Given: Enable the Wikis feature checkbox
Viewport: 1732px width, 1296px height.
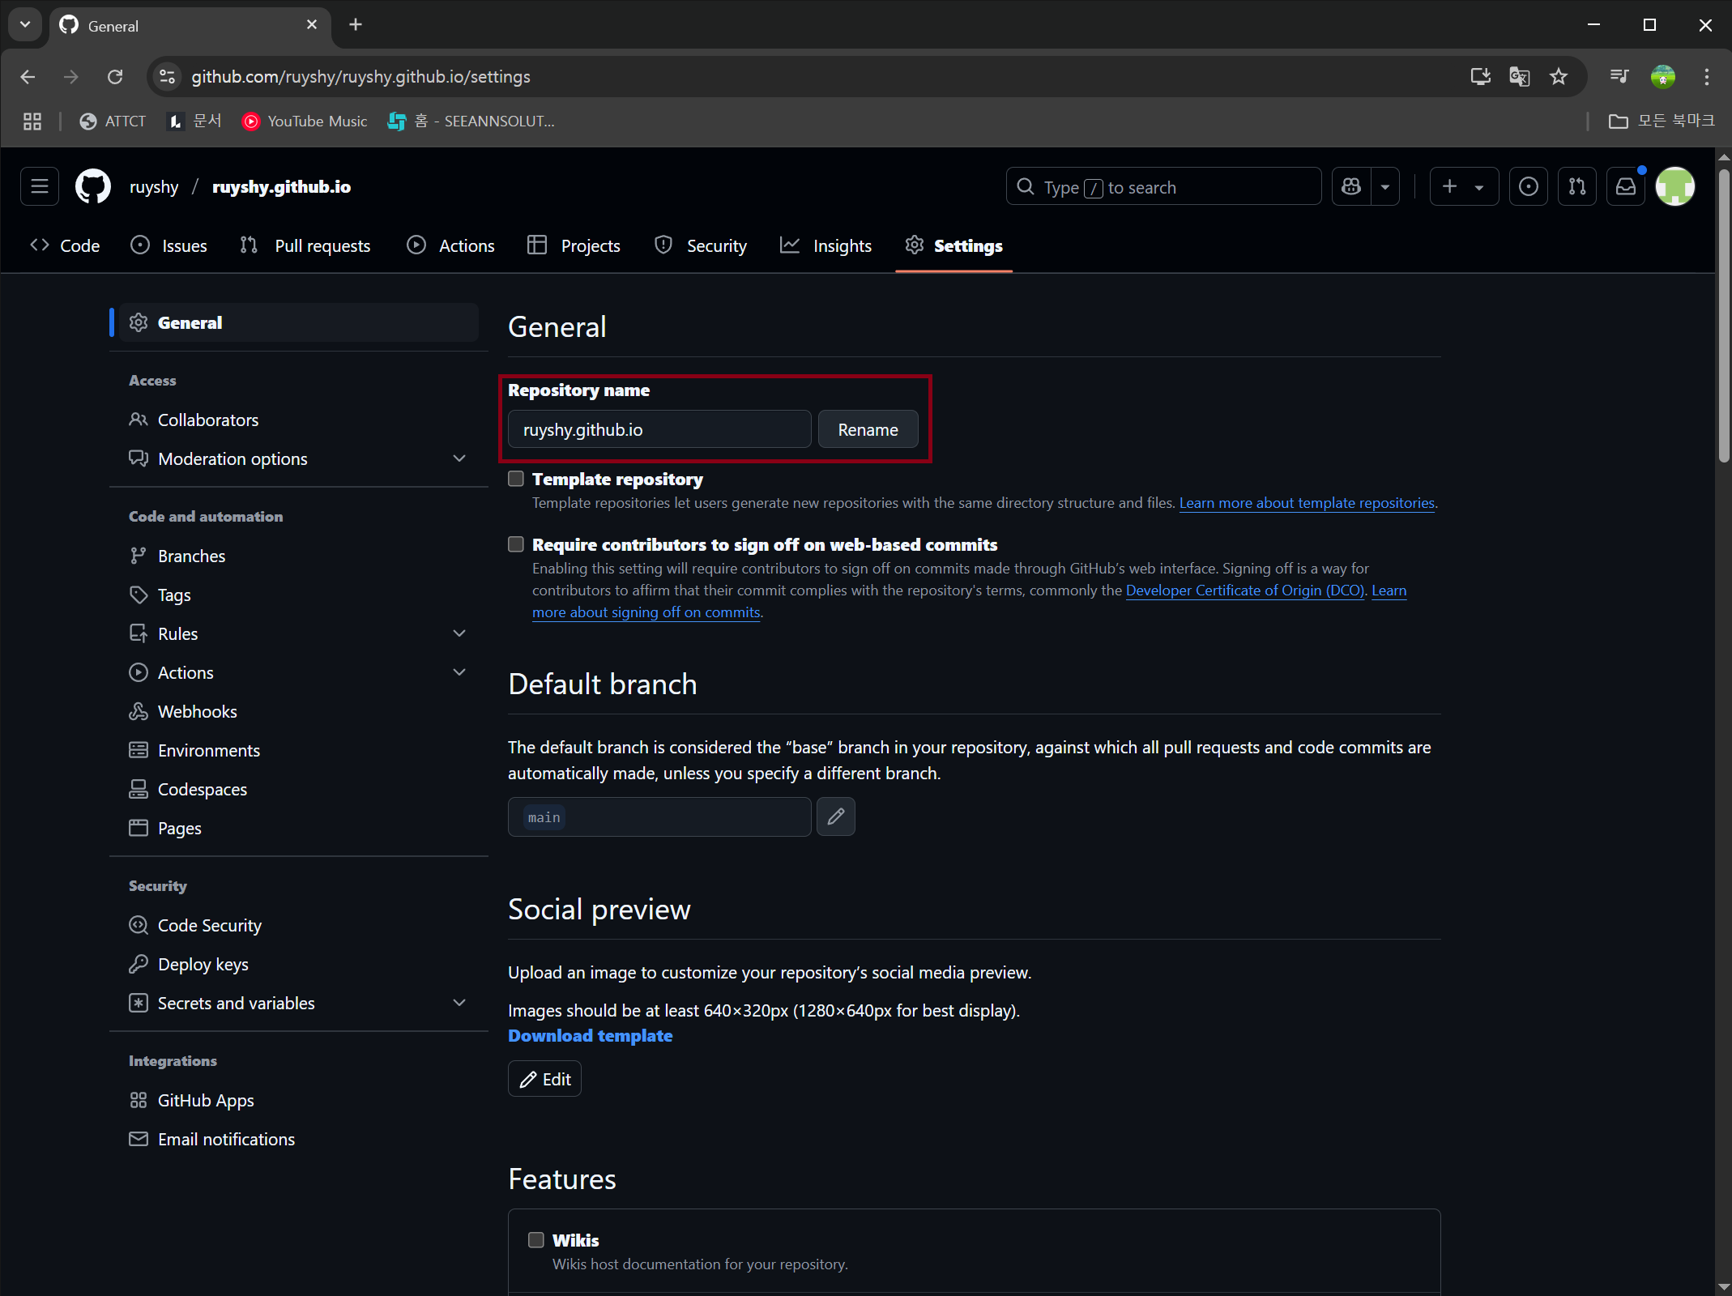Looking at the screenshot, I should [535, 1240].
